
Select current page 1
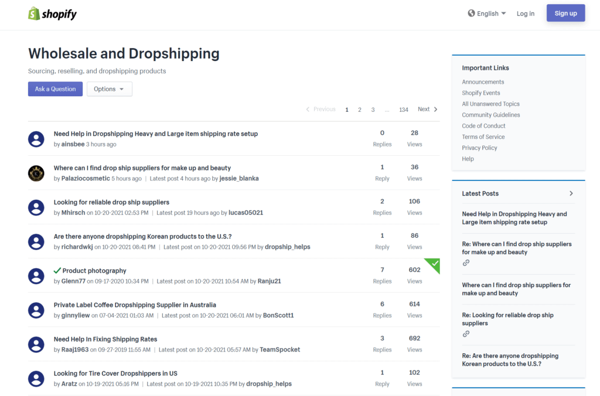[x=347, y=110]
